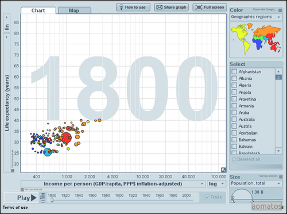Click the lightbulb How to use icon
This screenshot has width=287, height=214.
click(x=121, y=7)
